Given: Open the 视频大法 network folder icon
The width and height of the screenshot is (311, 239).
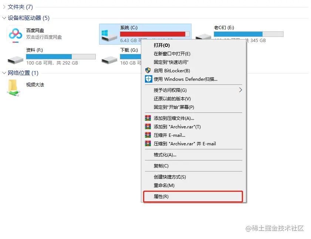Looking at the screenshot, I should coord(13,88).
